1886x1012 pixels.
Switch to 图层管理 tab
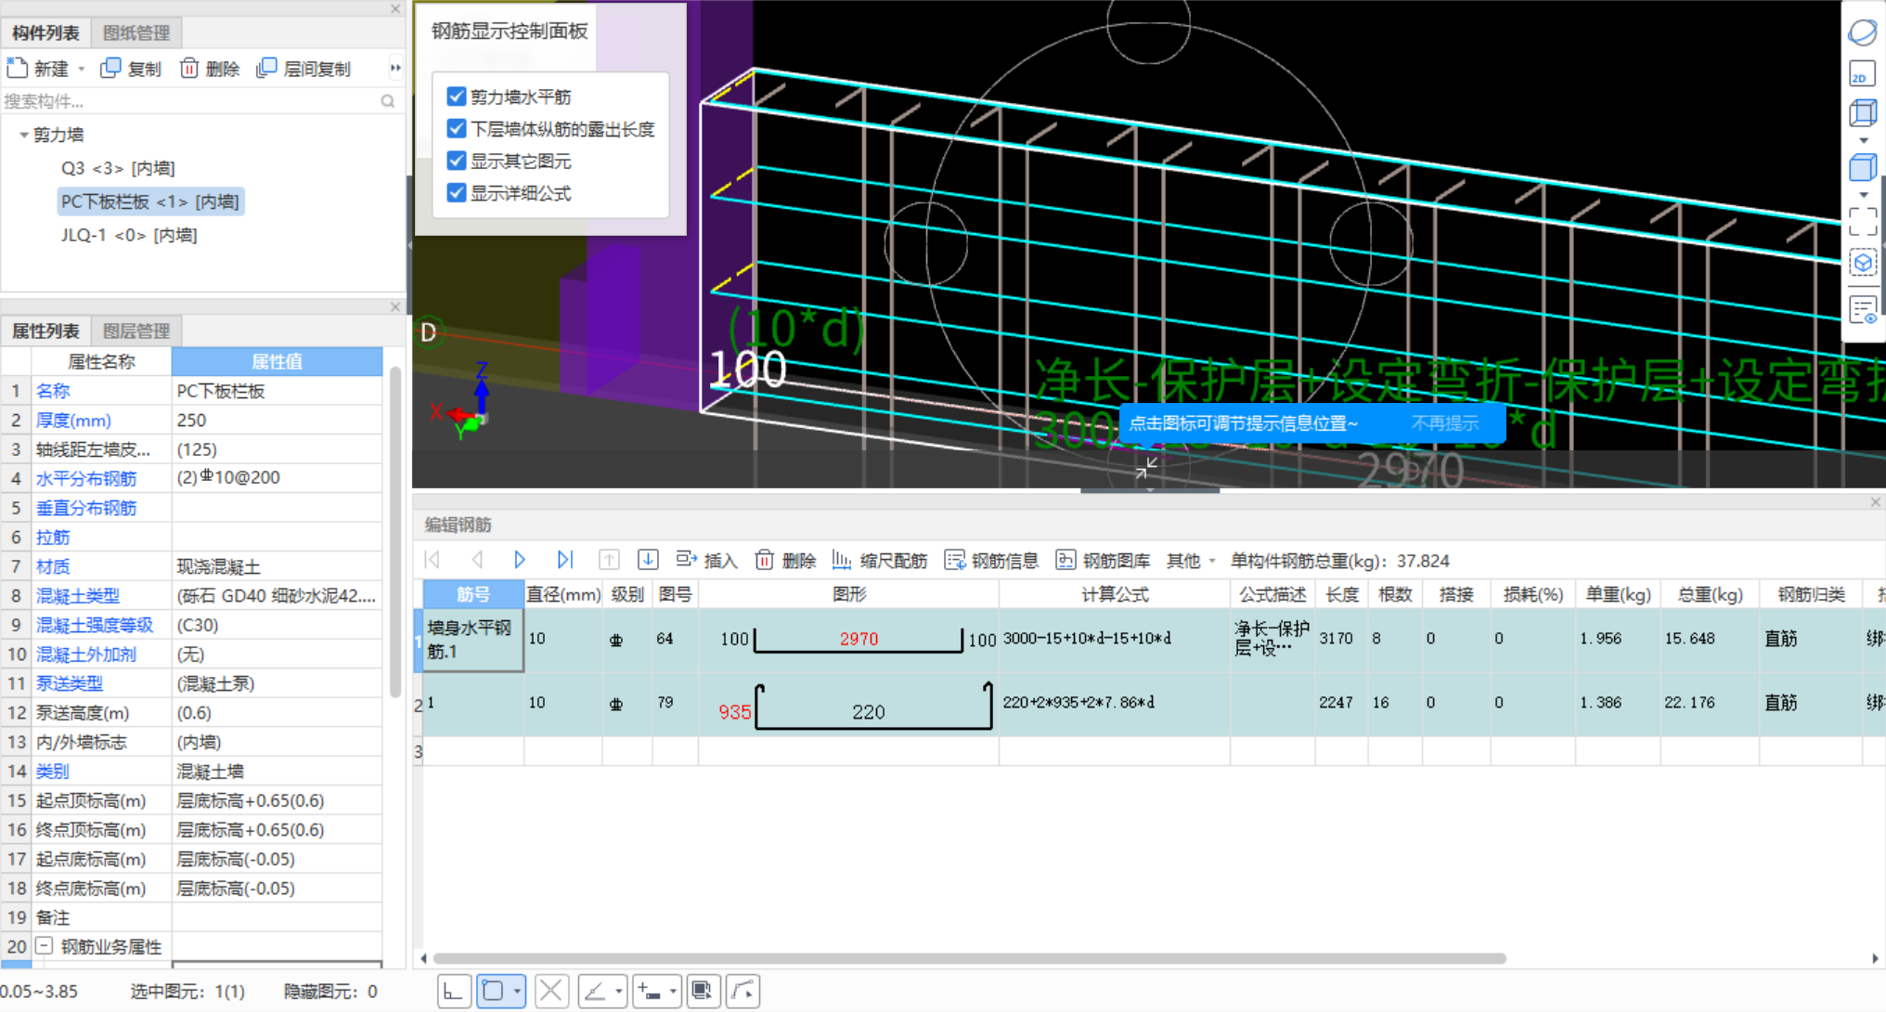(x=136, y=331)
